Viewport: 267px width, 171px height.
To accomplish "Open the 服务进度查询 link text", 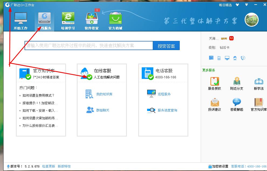I will pyautogui.click(x=167, y=110).
